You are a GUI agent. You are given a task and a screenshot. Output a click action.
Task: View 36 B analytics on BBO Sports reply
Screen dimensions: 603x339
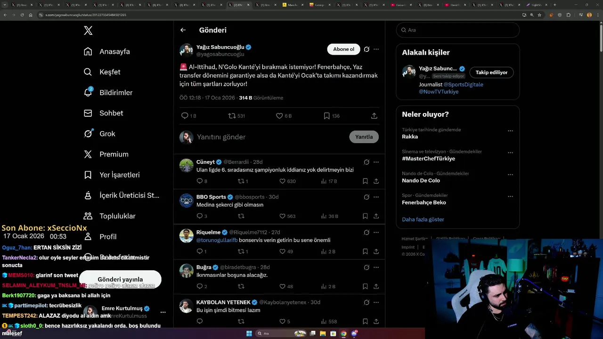329,216
